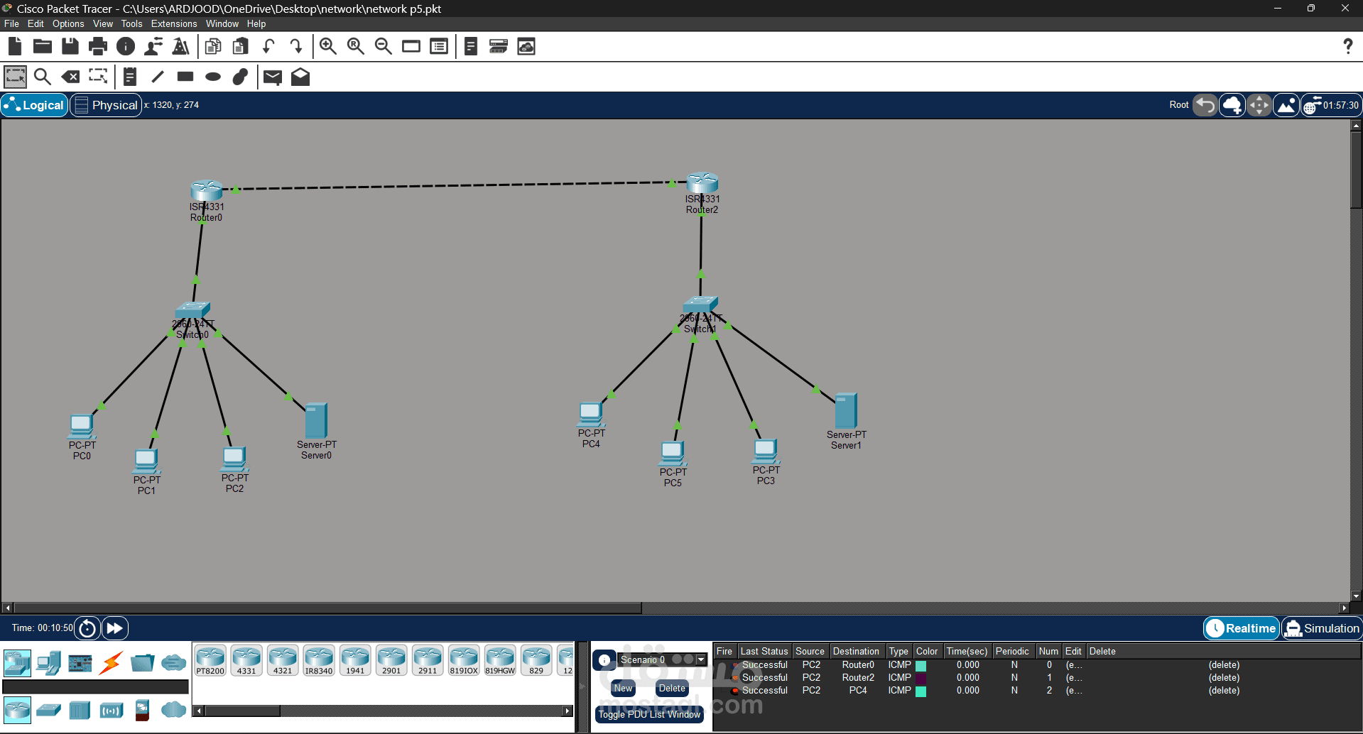Paste with the clipboard Paste icon
1363x734 pixels.
click(241, 47)
